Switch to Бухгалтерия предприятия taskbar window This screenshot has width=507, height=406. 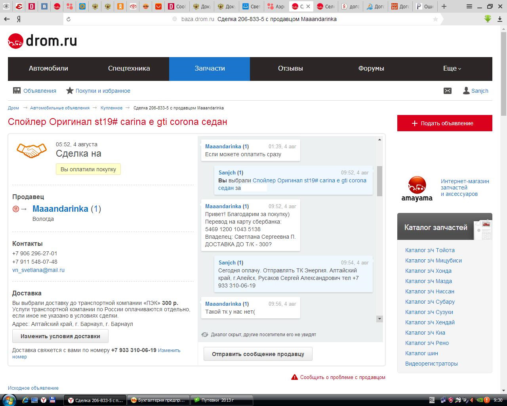pyautogui.click(x=158, y=400)
